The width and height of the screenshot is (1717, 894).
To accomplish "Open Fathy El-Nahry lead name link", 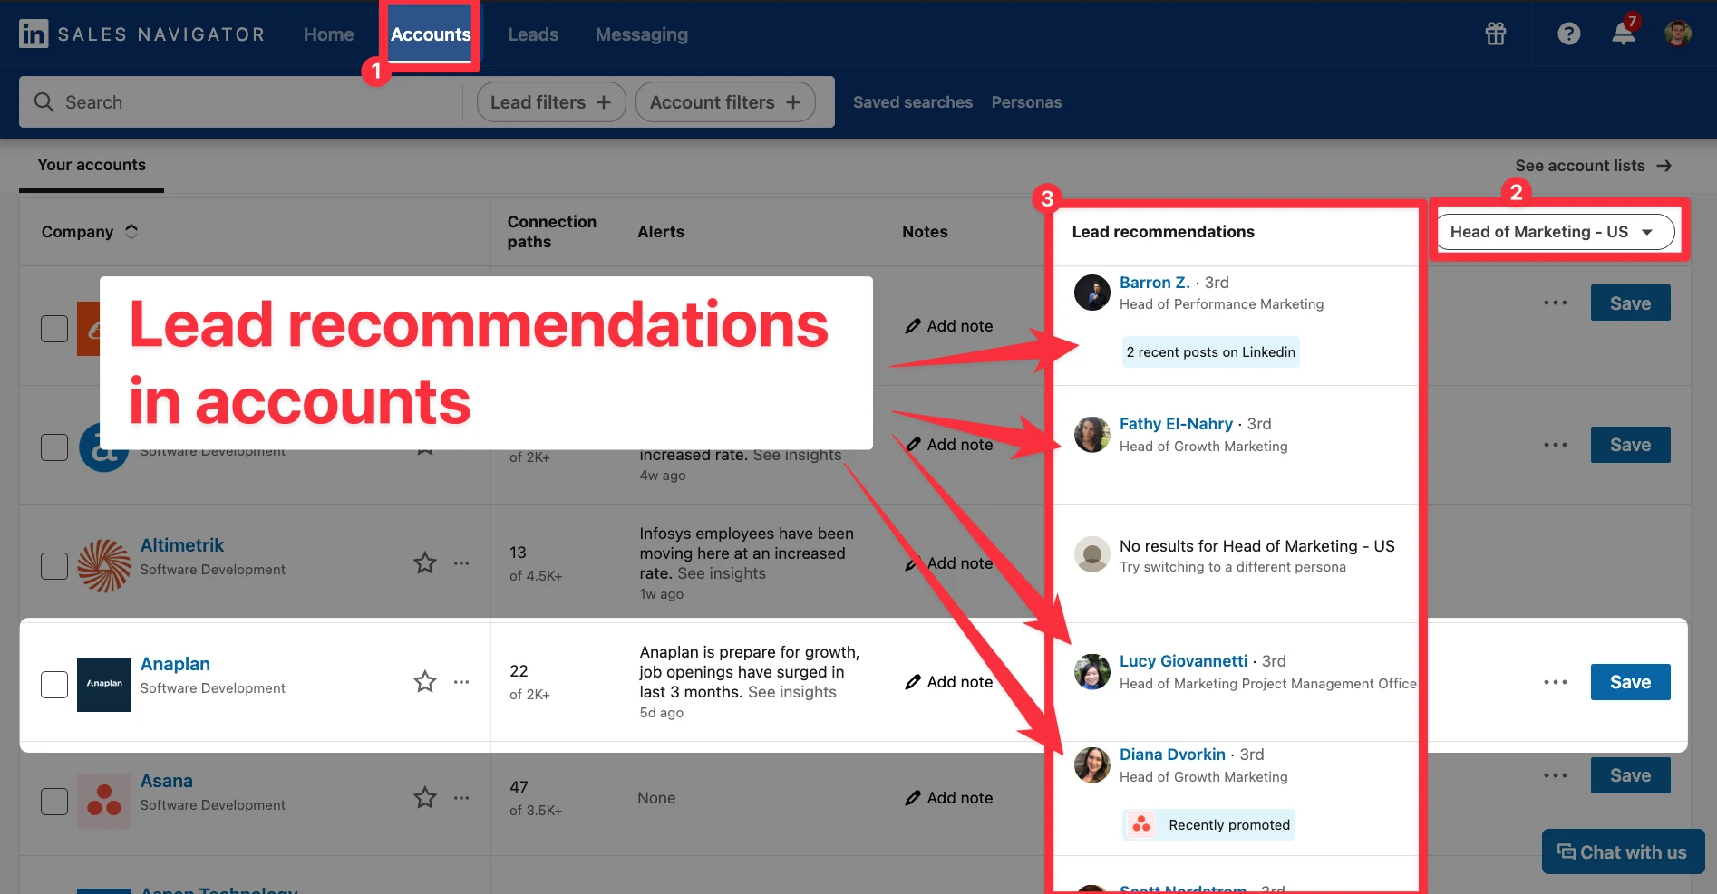I will coord(1176,424).
